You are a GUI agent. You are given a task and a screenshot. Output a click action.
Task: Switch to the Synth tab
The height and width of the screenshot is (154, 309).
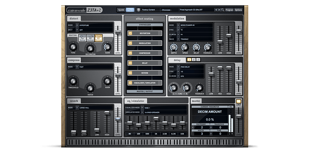tap(121, 10)
